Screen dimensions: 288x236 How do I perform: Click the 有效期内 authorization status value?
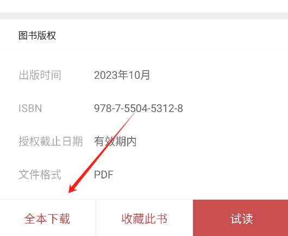(x=115, y=142)
